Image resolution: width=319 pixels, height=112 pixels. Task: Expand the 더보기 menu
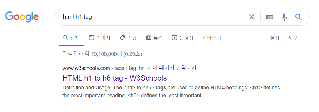point(212,38)
